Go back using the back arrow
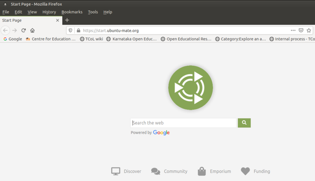315x181 pixels. click(x=6, y=31)
